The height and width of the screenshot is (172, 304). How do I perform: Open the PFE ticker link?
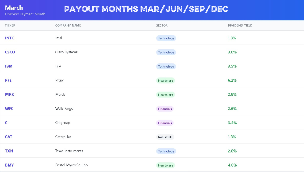click(8, 80)
